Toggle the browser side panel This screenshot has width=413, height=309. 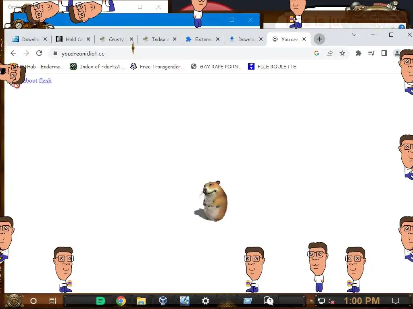coord(384,54)
